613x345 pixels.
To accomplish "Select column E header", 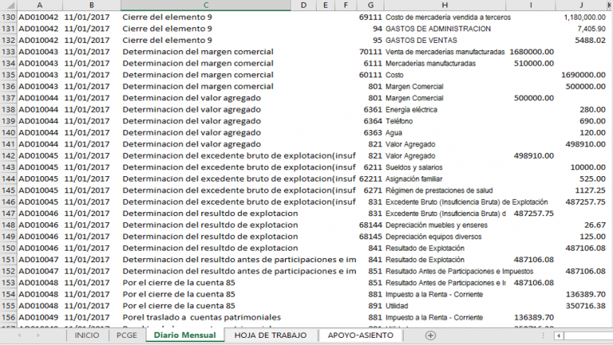I will (326, 5).
